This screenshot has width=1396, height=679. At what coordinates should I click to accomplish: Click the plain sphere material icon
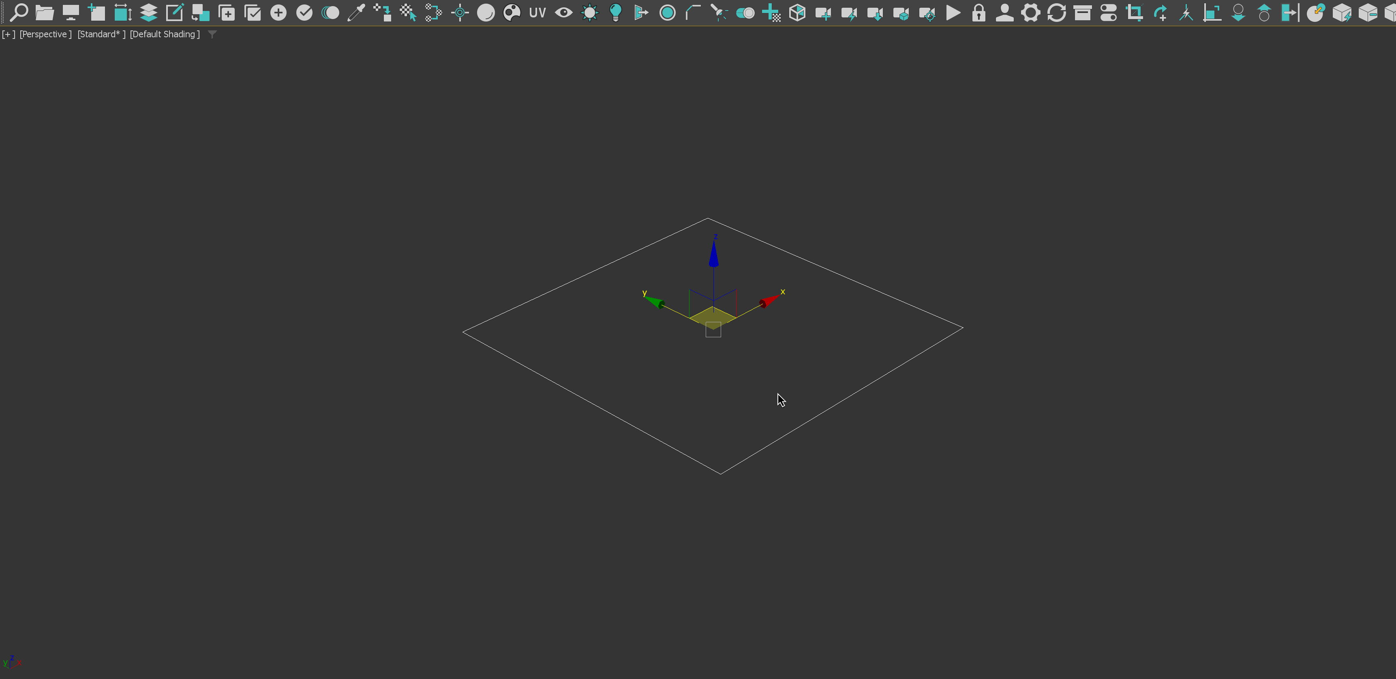[486, 12]
